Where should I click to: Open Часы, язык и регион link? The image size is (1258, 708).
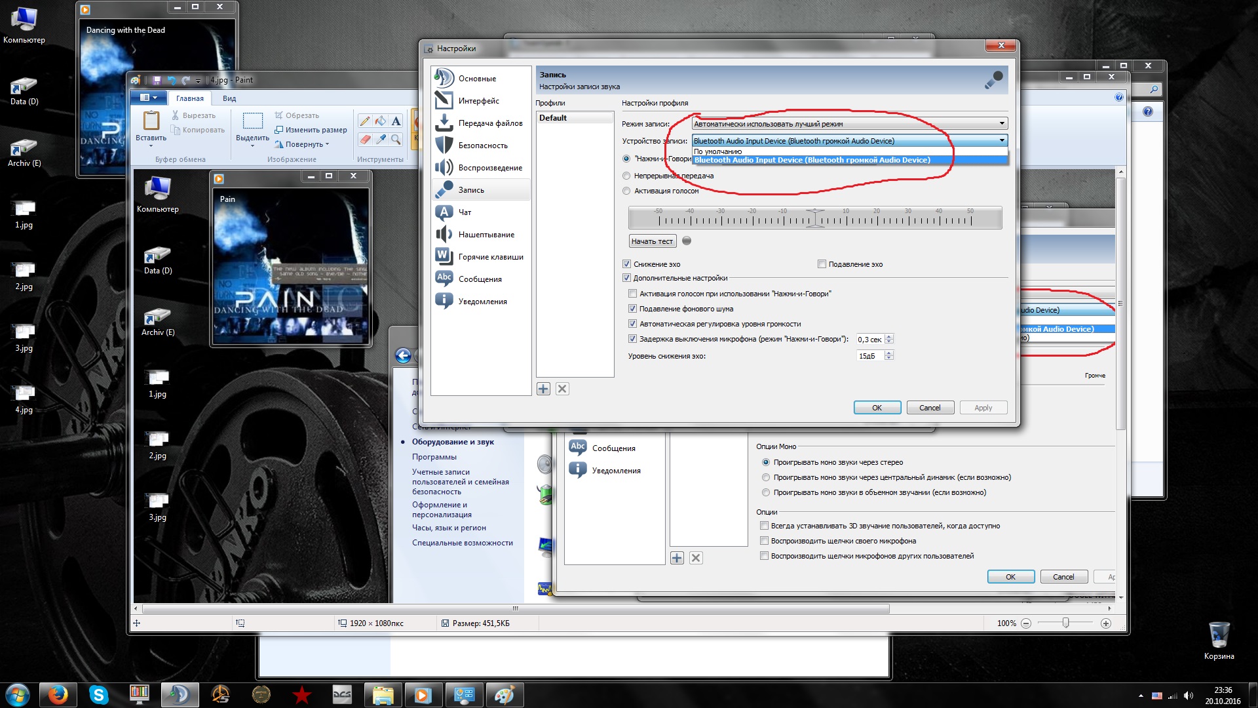[449, 528]
